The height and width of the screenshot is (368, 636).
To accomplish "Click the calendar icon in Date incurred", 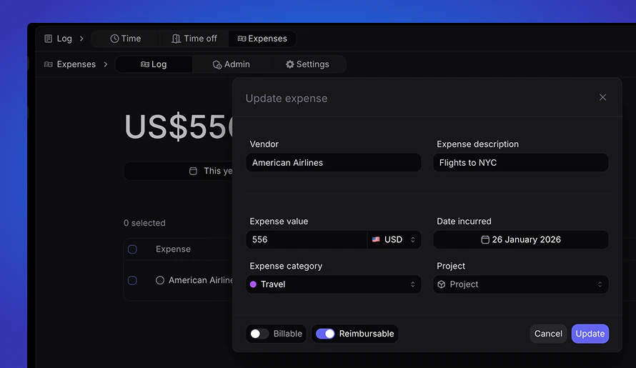I will click(x=485, y=239).
